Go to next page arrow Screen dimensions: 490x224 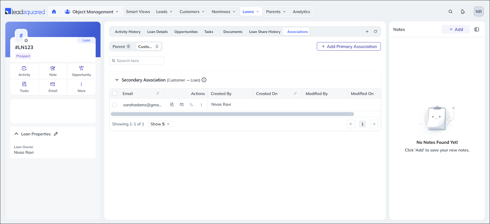(x=374, y=124)
